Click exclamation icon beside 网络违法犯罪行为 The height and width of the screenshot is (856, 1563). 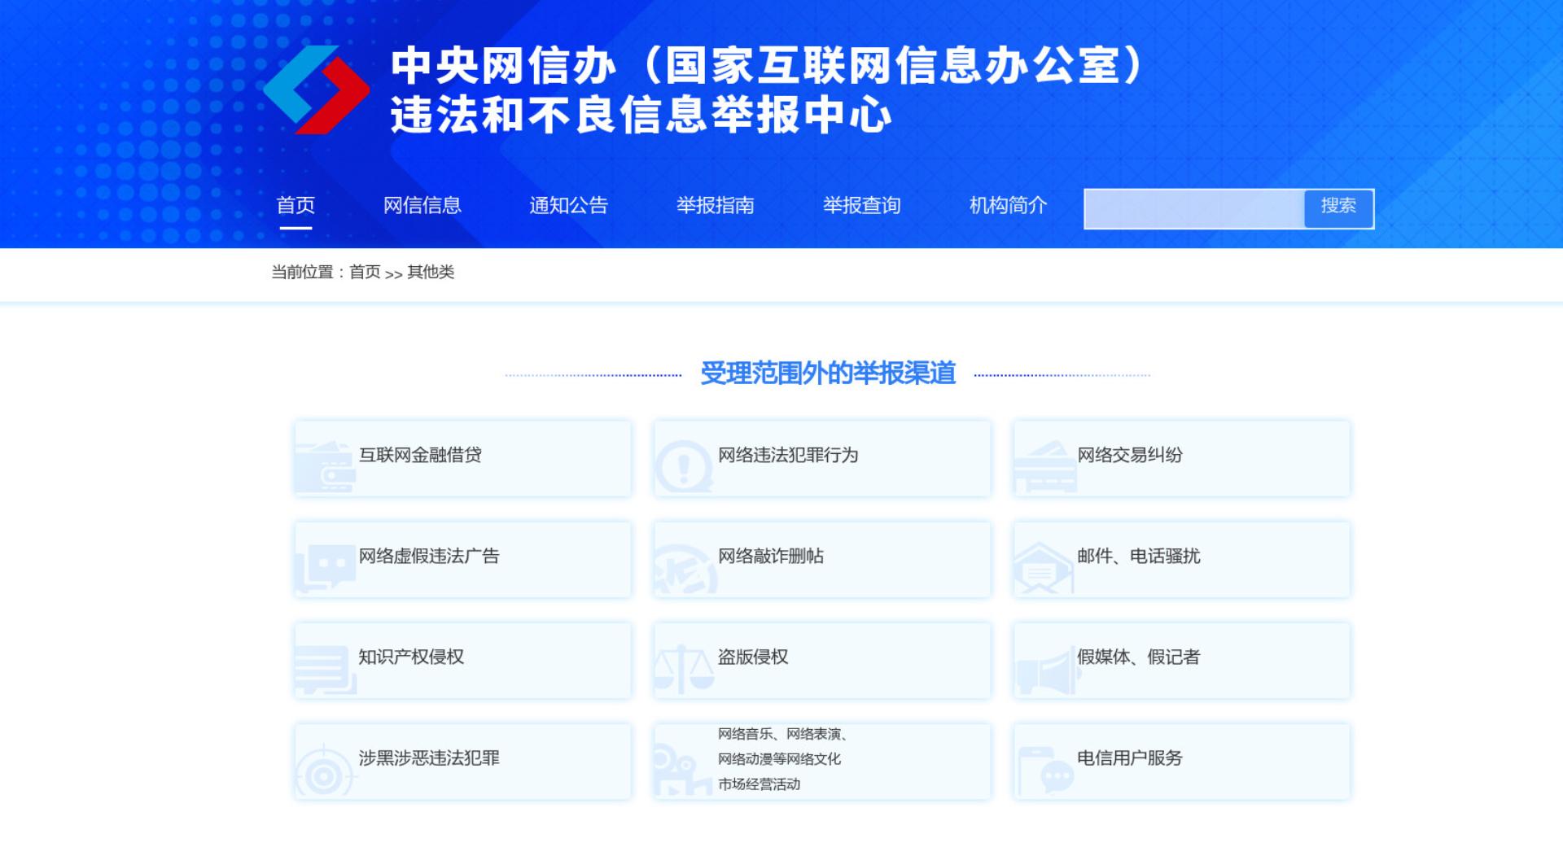click(684, 466)
